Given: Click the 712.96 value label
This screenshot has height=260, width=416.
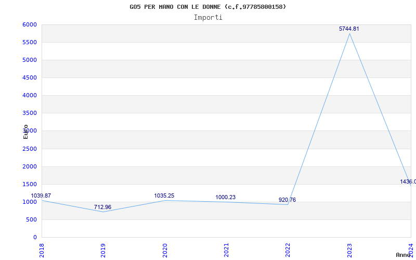Looking at the screenshot, I should [x=102, y=207].
